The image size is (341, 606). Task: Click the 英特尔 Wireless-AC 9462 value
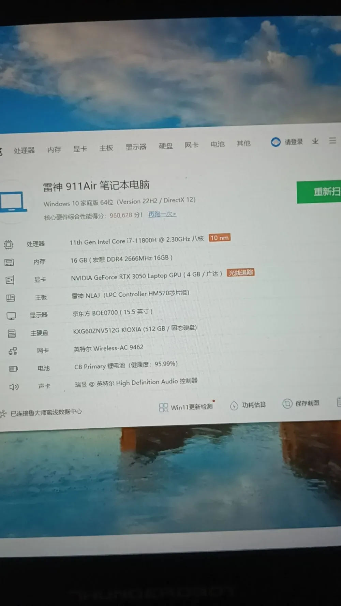pos(108,348)
